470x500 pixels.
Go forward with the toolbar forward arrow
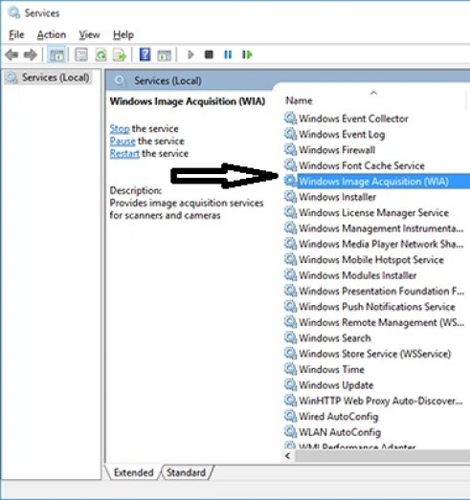pyautogui.click(x=31, y=54)
